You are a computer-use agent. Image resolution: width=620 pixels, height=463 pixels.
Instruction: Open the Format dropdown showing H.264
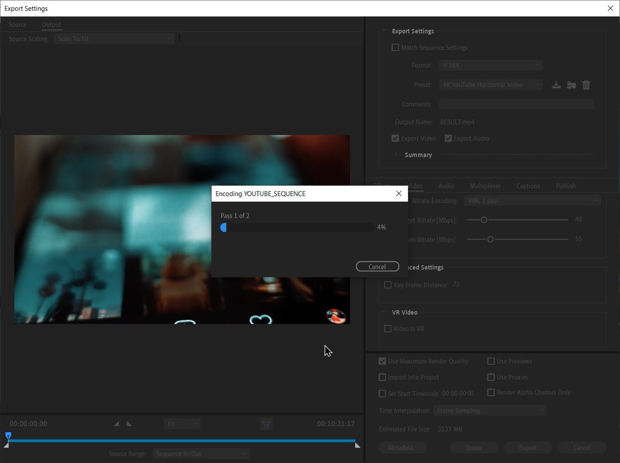pyautogui.click(x=490, y=65)
